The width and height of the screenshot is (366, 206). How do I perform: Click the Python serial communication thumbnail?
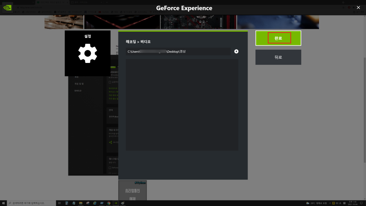(132, 190)
